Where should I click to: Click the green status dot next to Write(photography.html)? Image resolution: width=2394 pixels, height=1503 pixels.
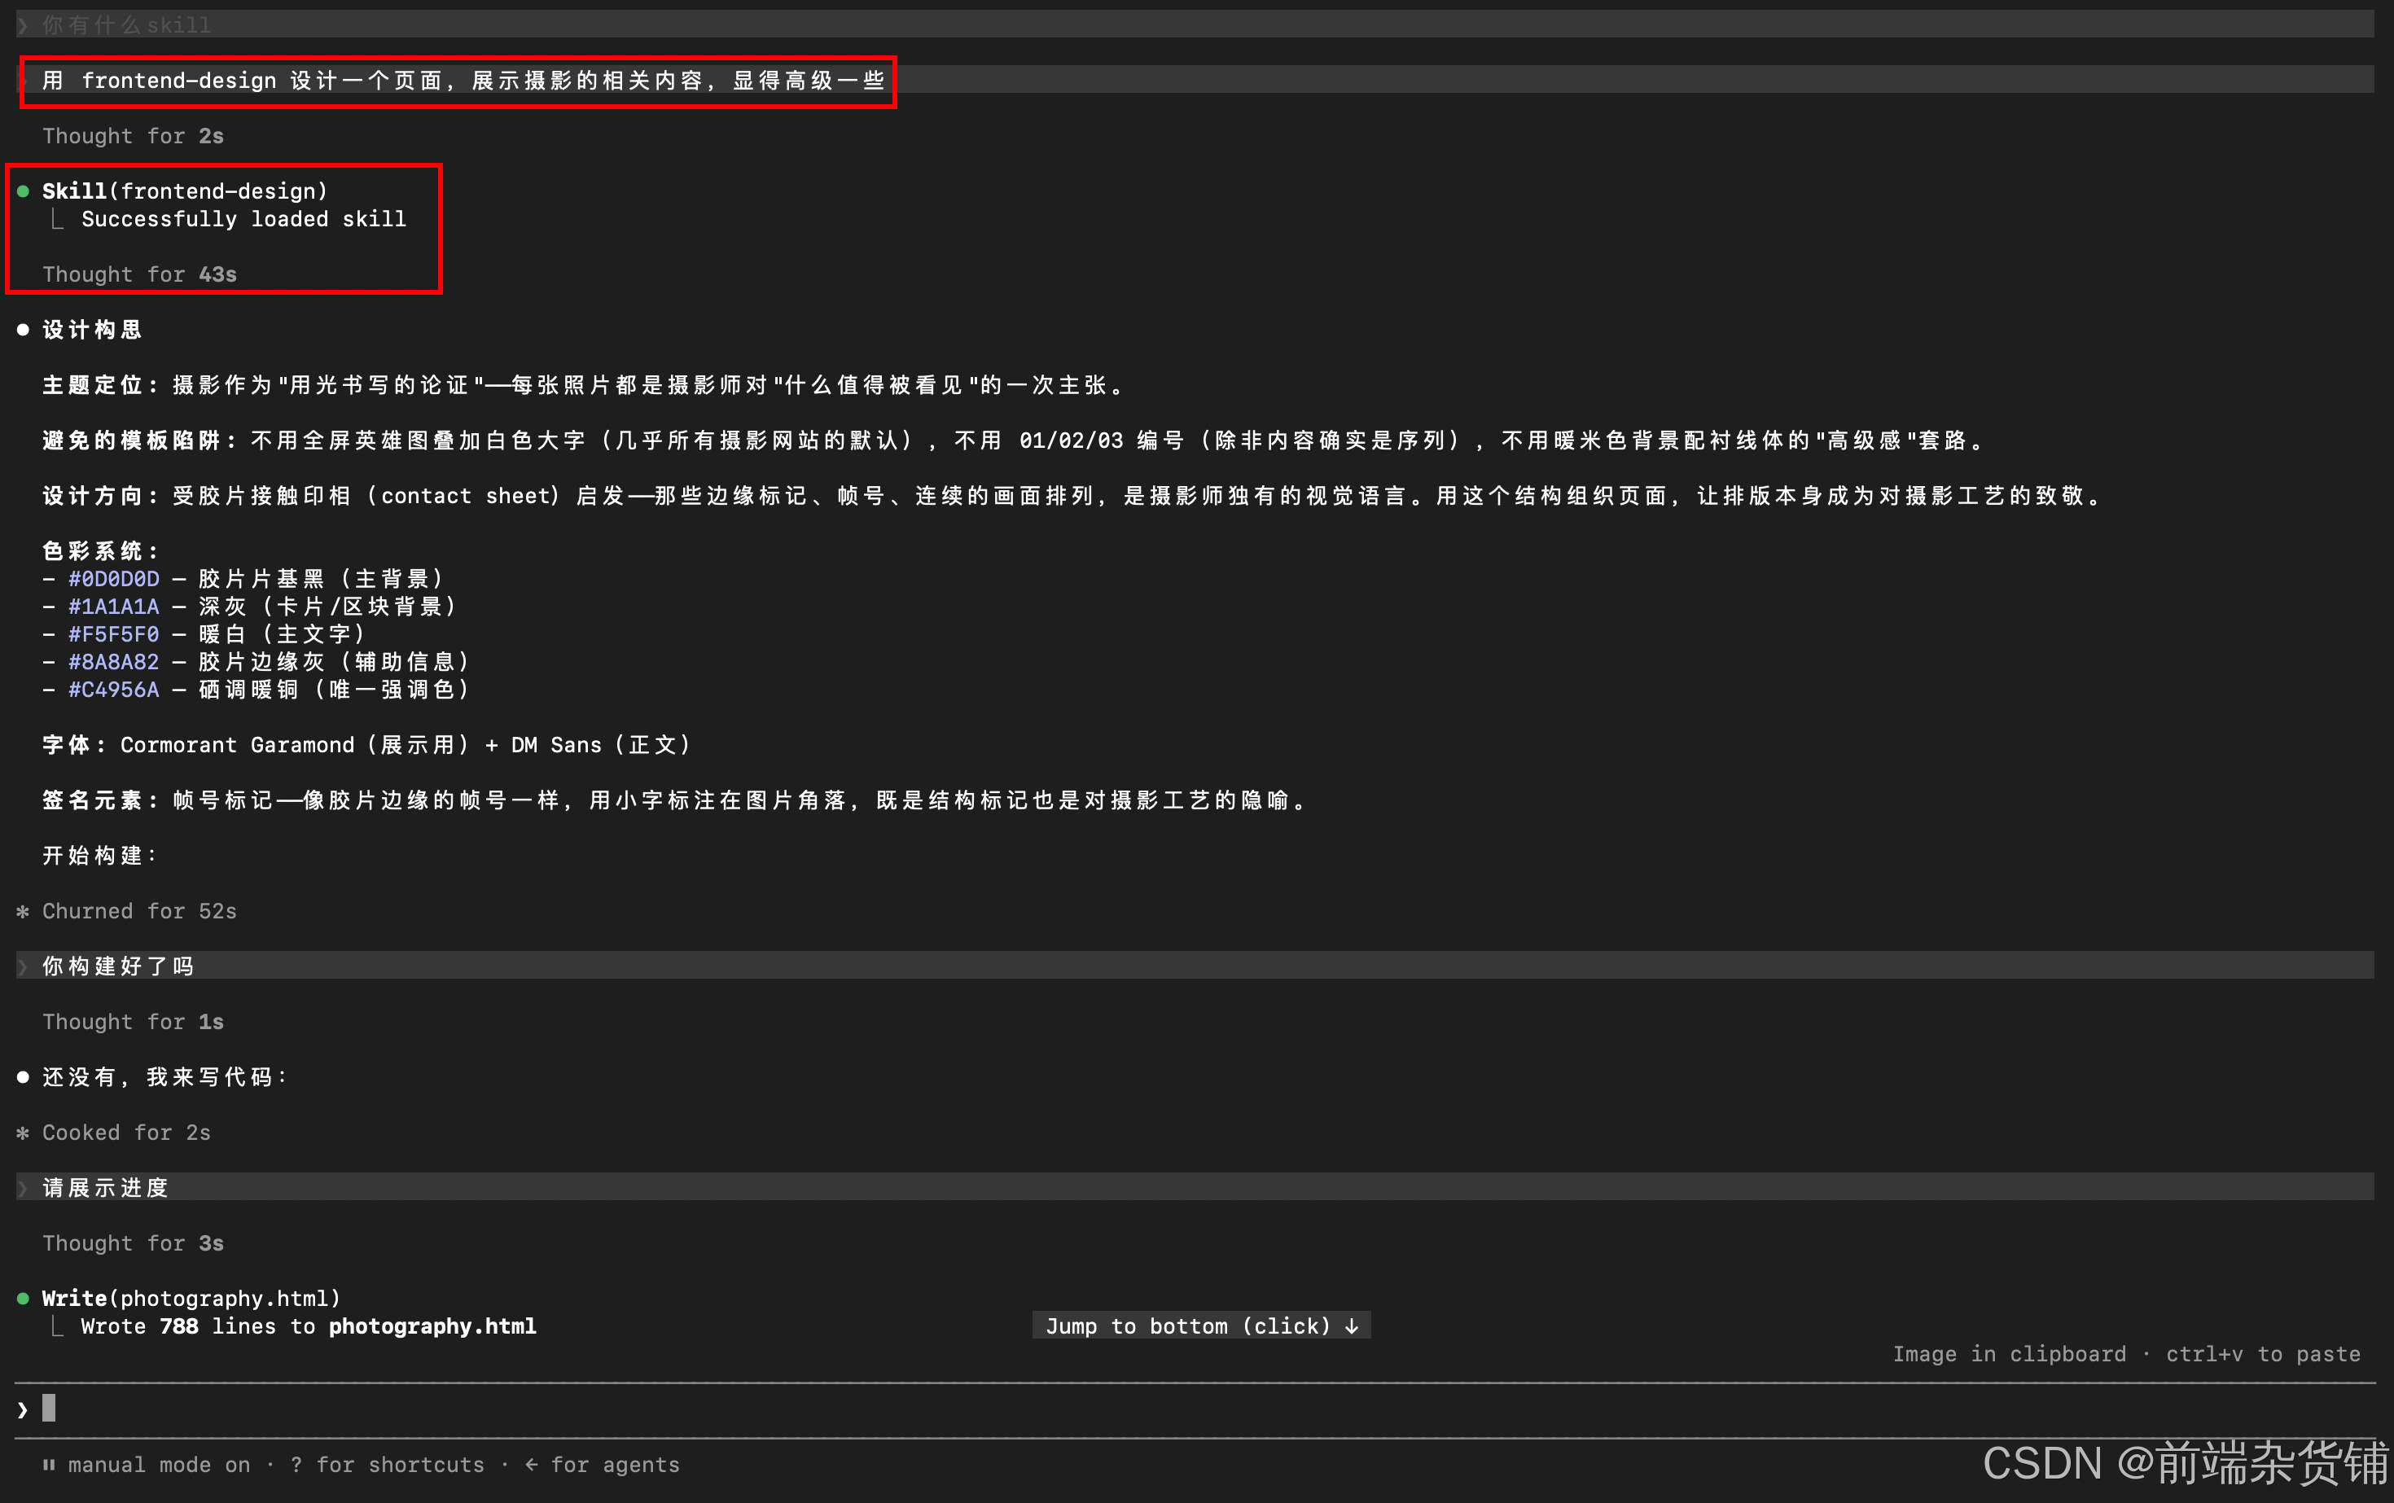pos(23,1298)
